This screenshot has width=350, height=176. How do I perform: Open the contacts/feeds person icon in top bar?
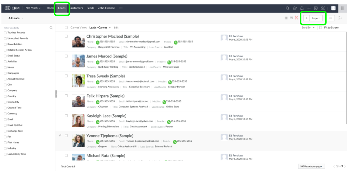[x=295, y=8]
